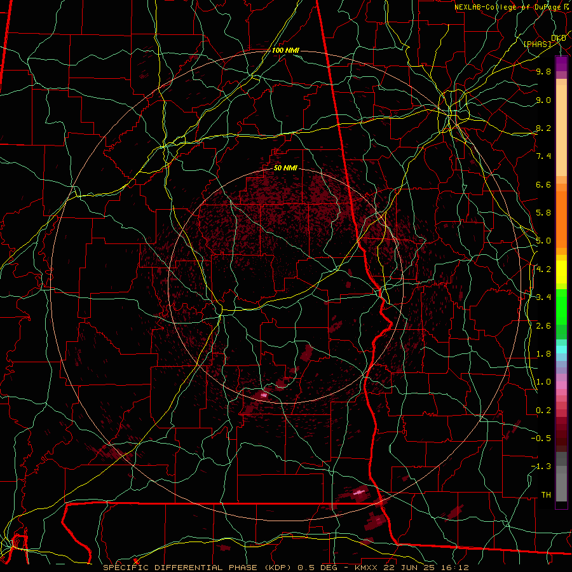Click the -1.3 value on color scale
The width and height of the screenshot is (572, 572).
coord(541,466)
